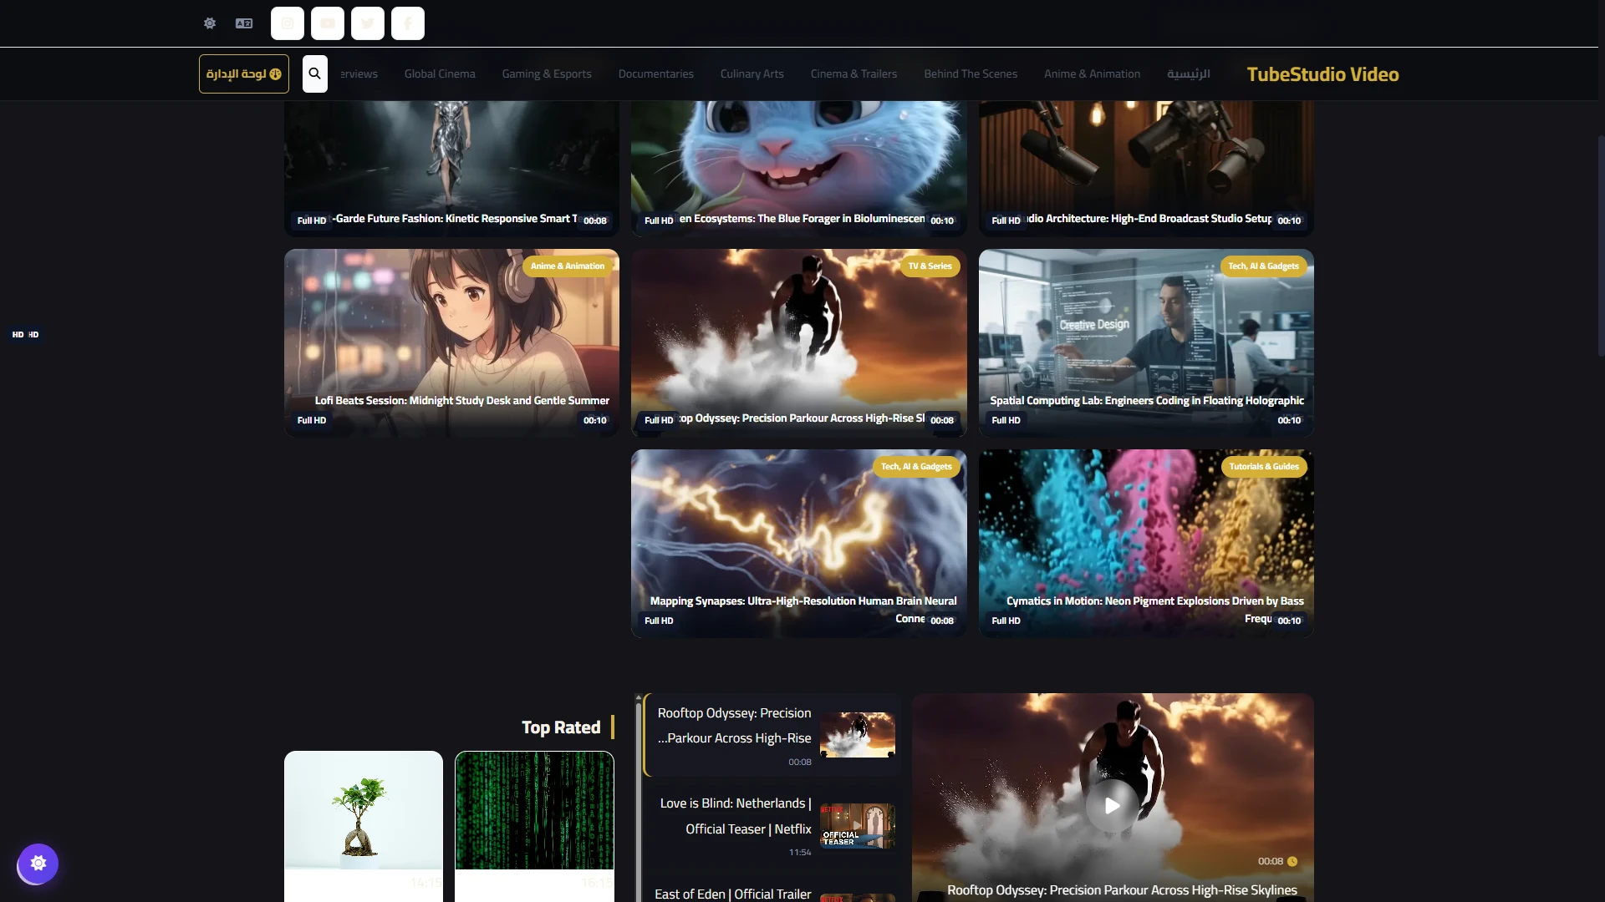Open the Rooftop Odyssey parkour grid card

click(x=798, y=342)
